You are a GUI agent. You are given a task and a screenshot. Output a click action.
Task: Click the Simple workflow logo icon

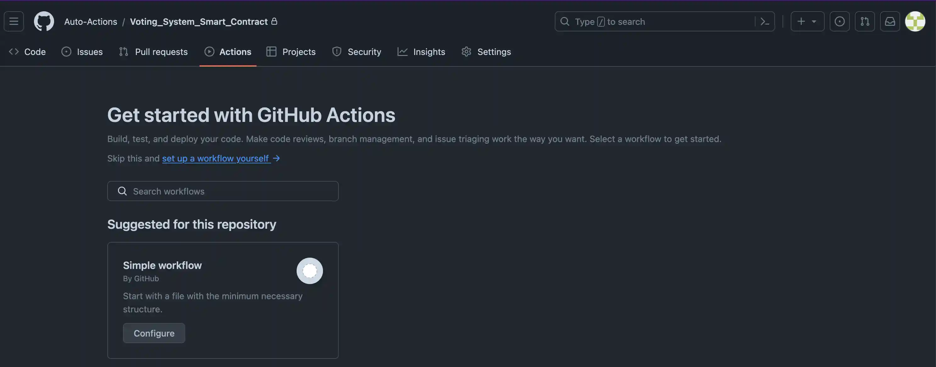[x=309, y=271]
